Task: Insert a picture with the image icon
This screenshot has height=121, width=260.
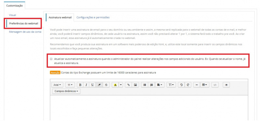Action: 135,85
